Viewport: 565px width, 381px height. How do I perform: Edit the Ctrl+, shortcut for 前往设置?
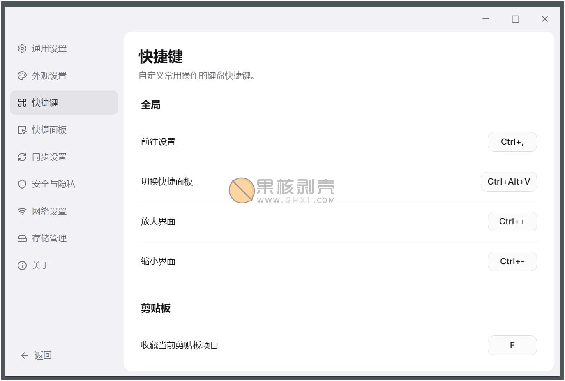tap(512, 142)
